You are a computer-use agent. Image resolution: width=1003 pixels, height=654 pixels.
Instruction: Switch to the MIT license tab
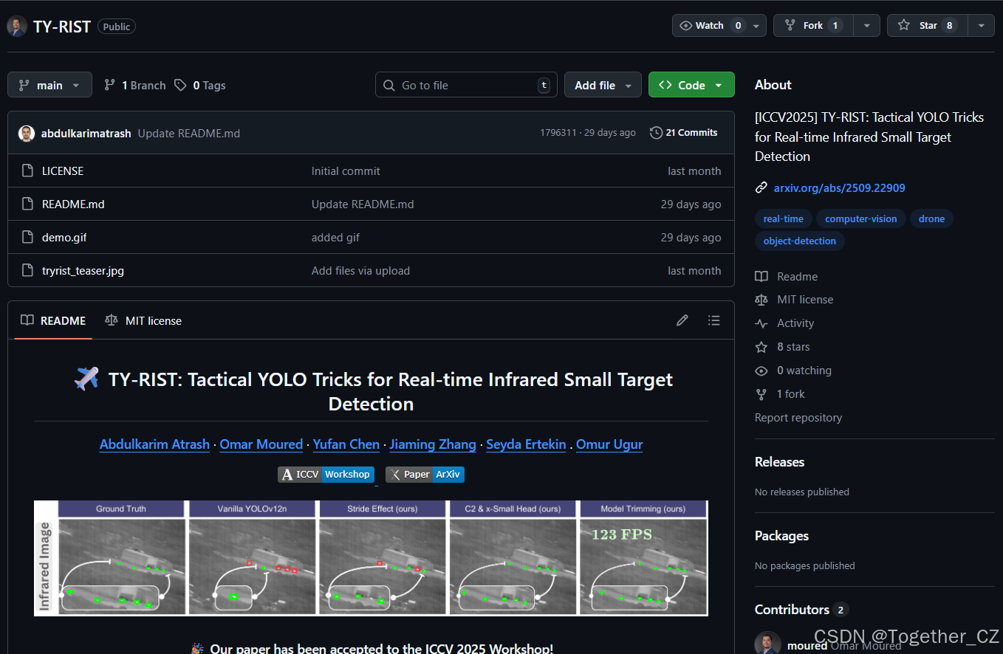click(x=143, y=320)
